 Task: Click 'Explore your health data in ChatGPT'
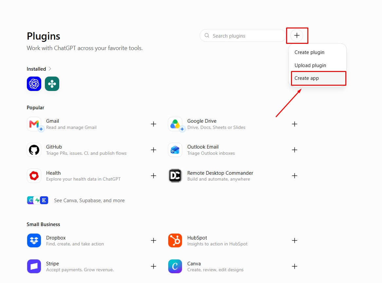click(83, 179)
